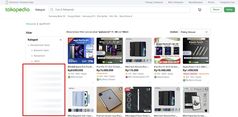The width and height of the screenshot is (238, 117).
Task: Click Download Tokopedia App link
Action: 21,2
